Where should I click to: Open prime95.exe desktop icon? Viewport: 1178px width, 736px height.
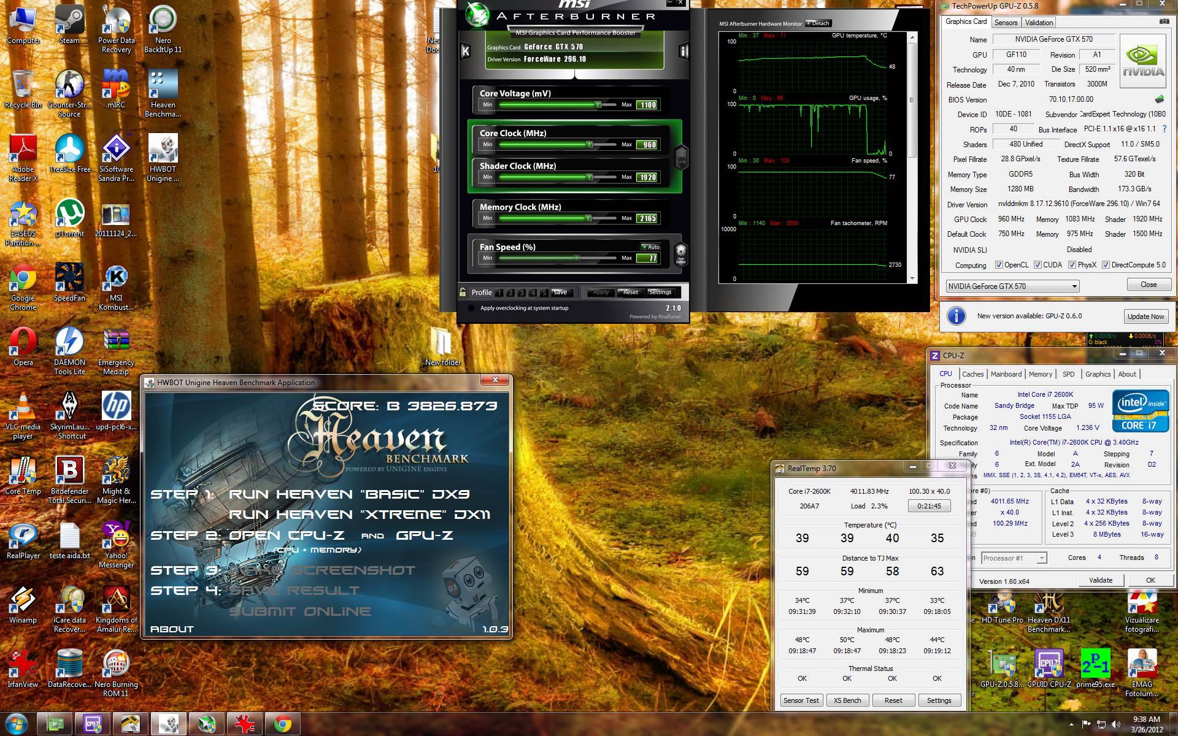click(1095, 669)
